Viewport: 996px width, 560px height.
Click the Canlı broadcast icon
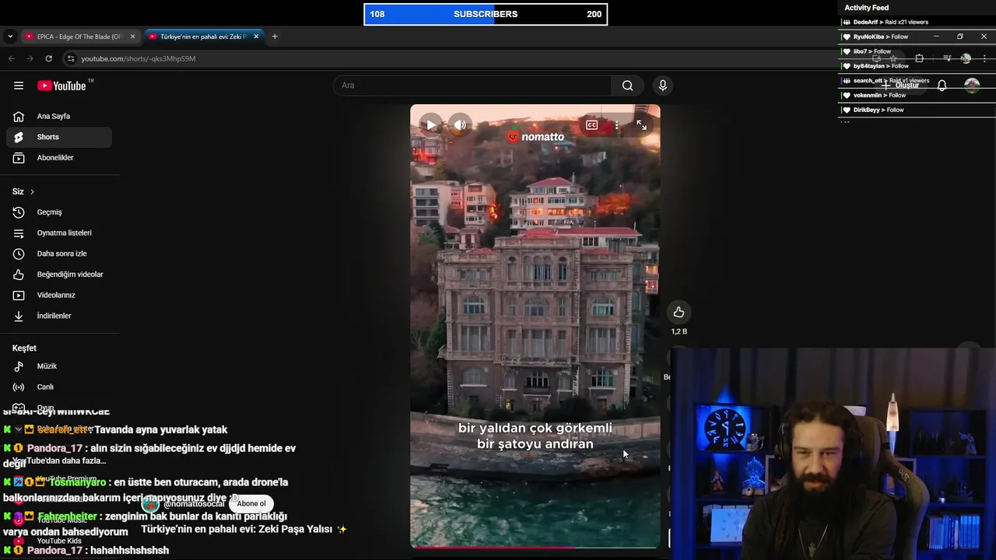tap(19, 387)
